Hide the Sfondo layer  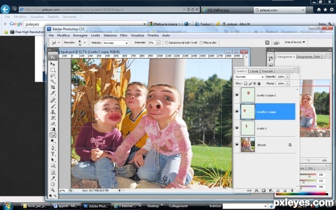[x=237, y=144]
